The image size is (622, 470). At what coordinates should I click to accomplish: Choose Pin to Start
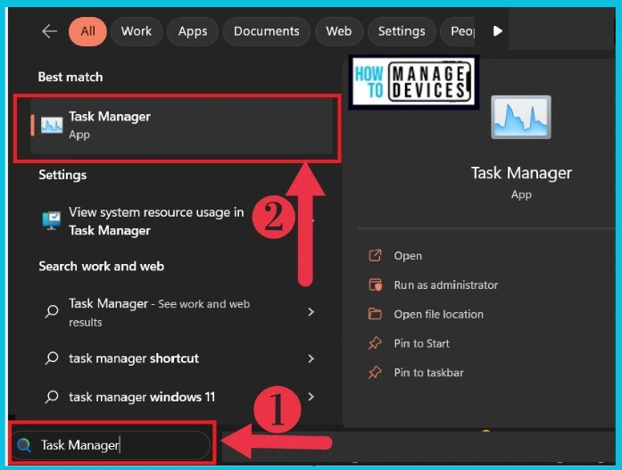[422, 343]
